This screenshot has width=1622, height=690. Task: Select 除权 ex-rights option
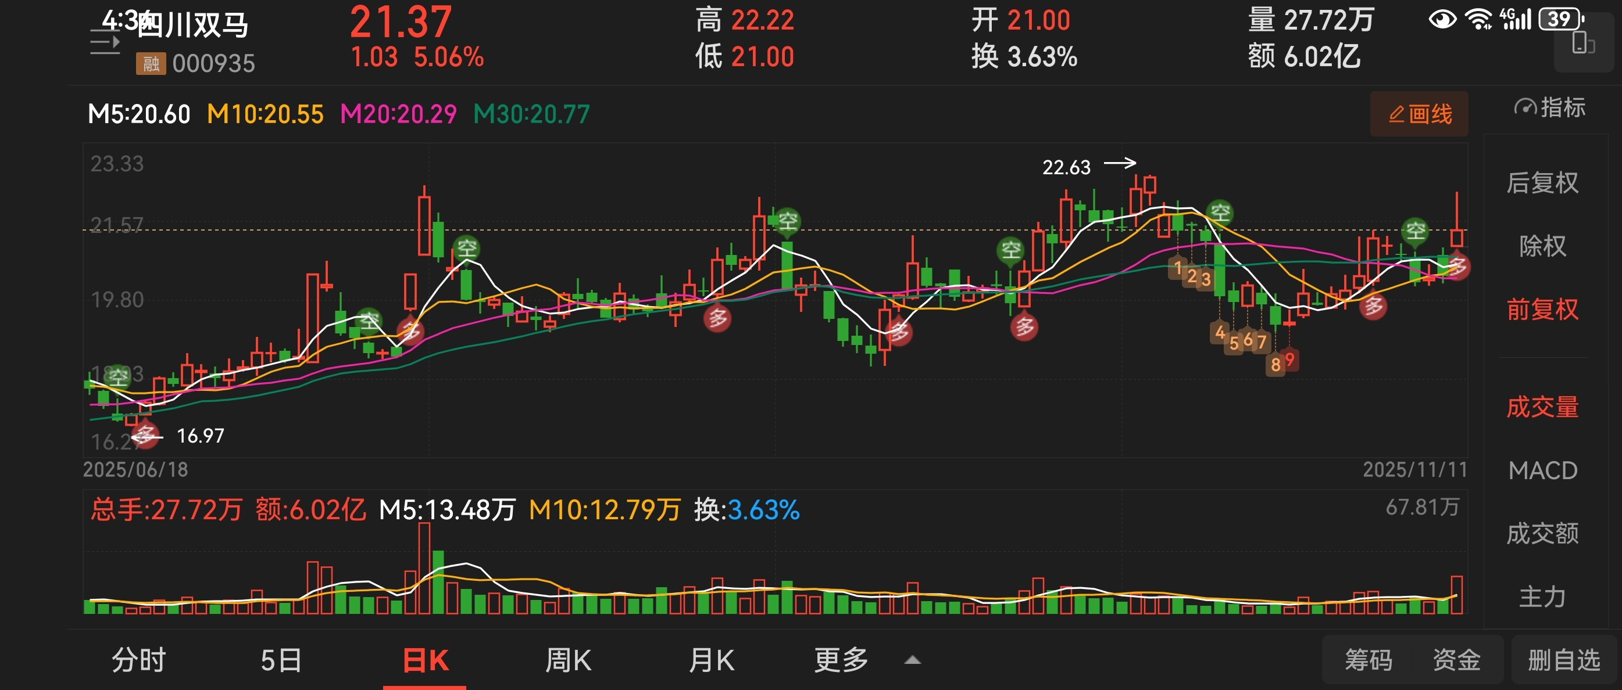coord(1542,246)
